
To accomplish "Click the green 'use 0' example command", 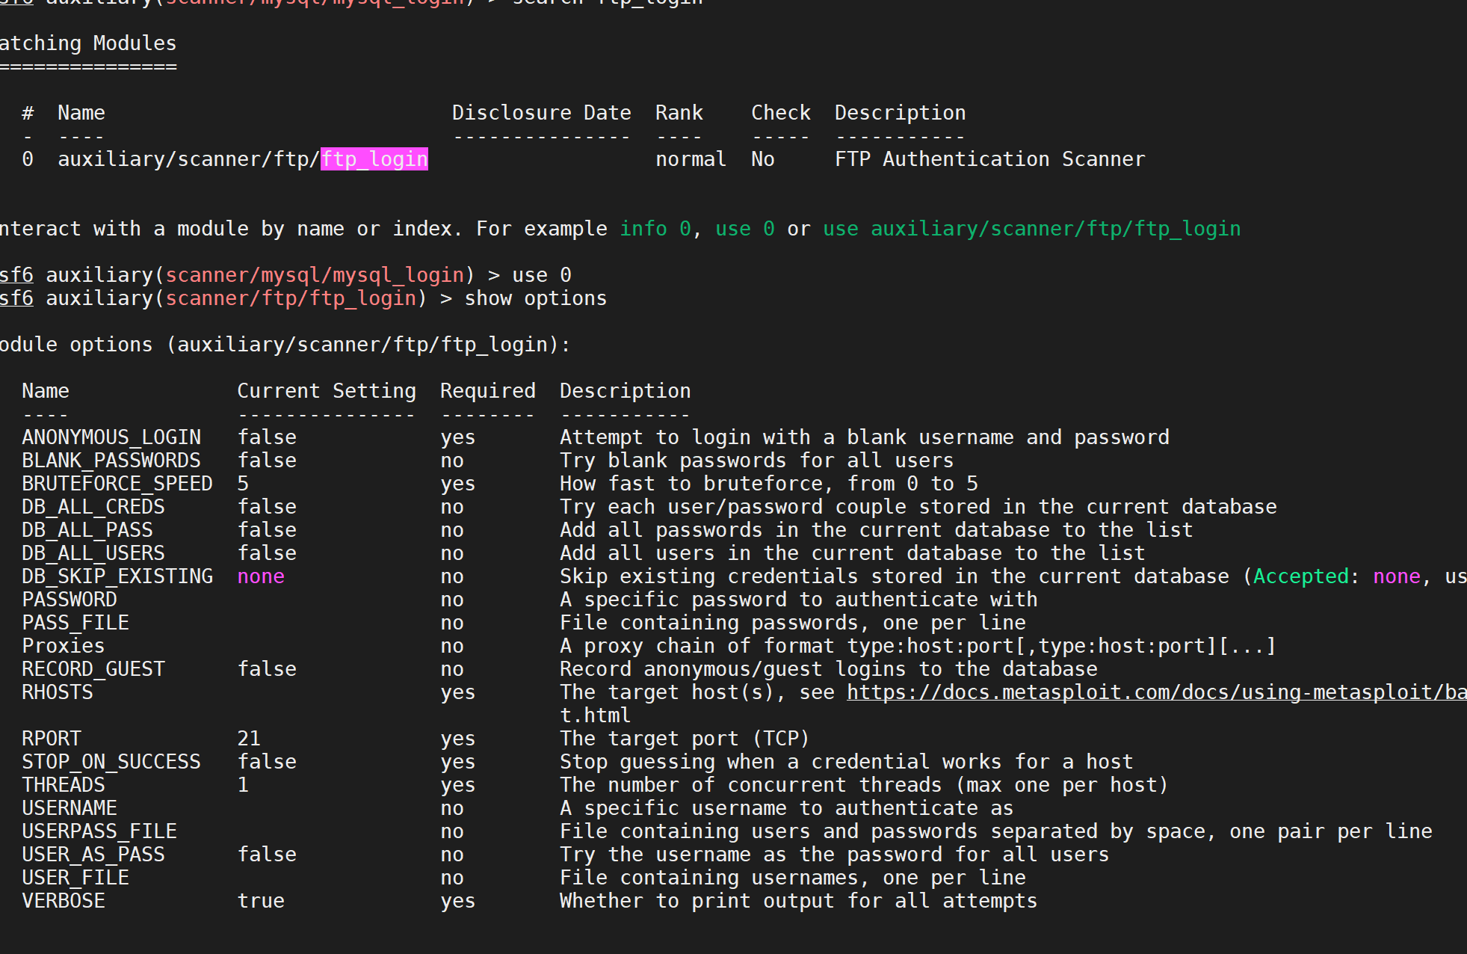I will (x=744, y=229).
